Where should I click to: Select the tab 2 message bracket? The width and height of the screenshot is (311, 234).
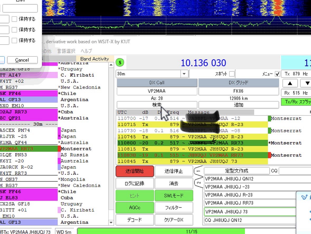198,183
